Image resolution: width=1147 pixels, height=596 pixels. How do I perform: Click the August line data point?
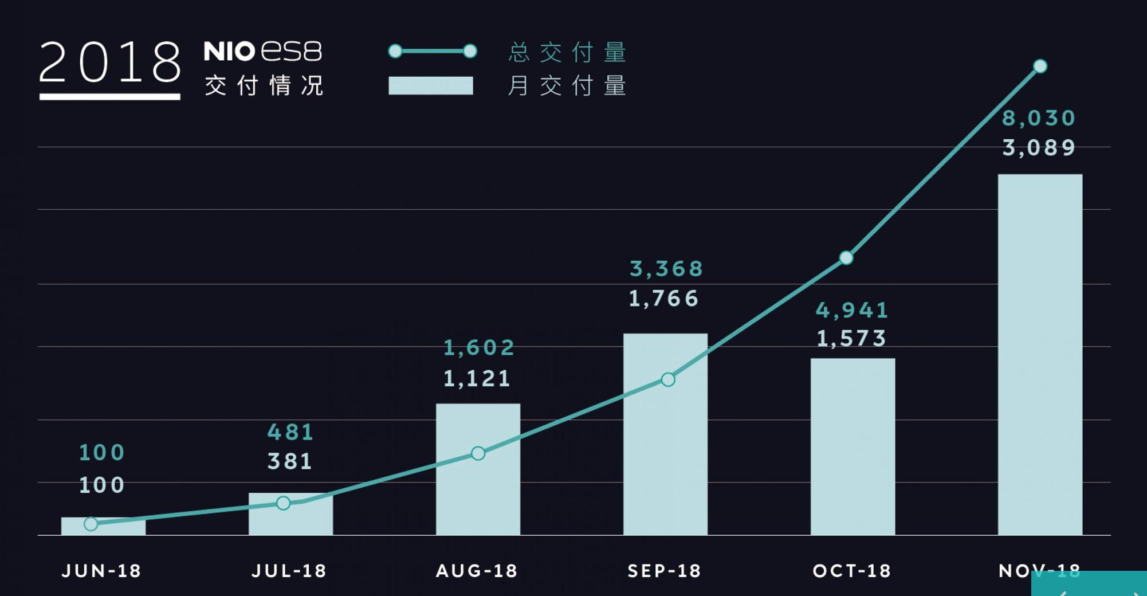click(478, 454)
